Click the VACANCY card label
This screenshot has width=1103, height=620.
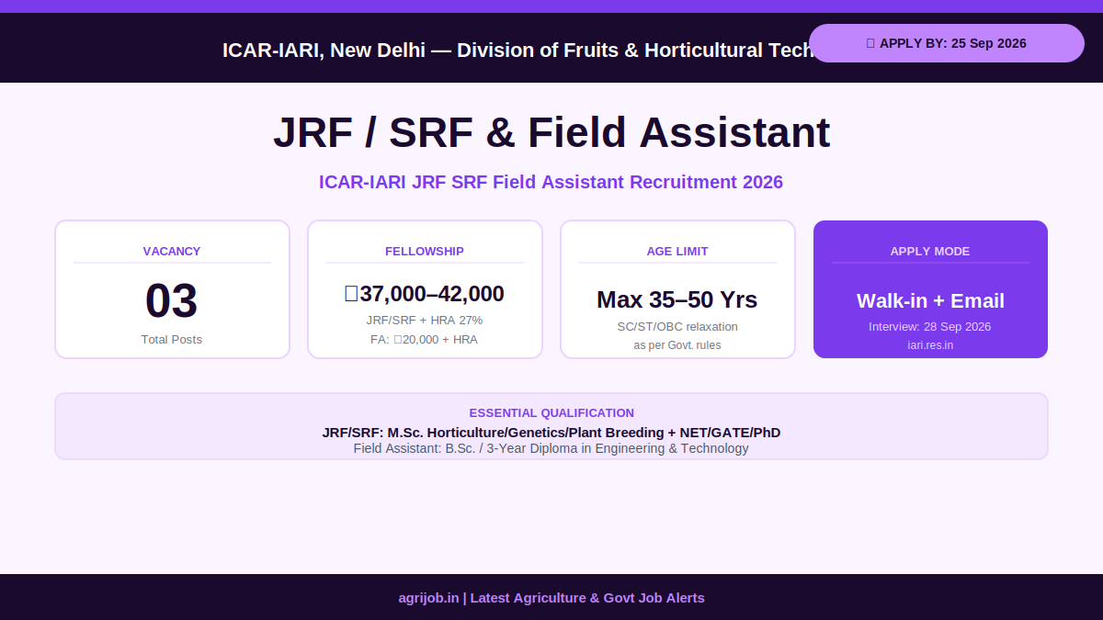(172, 251)
